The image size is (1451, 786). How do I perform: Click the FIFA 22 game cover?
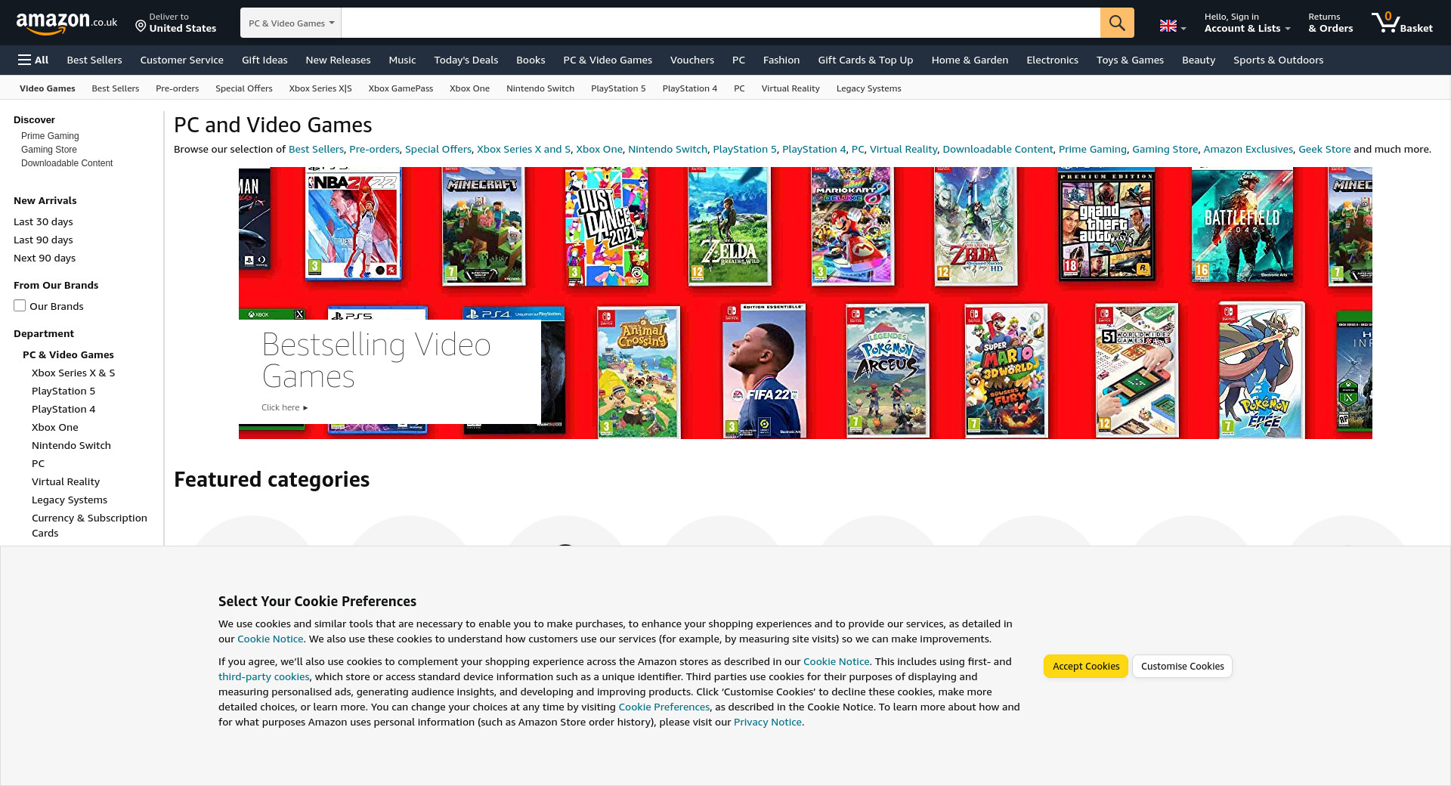point(764,371)
